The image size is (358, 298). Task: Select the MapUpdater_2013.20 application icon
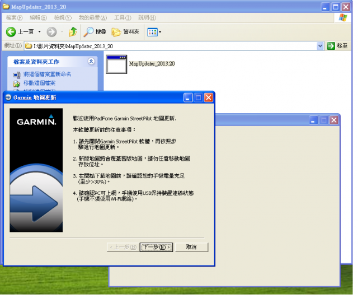coord(116,64)
